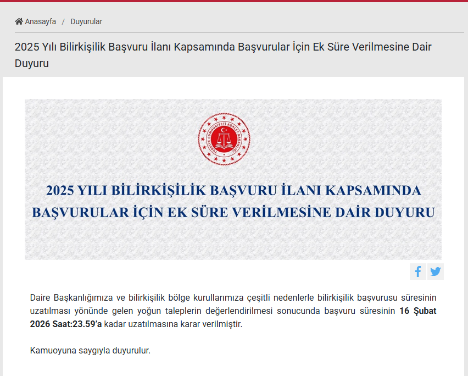
Task: Share the announcement on Twitter
Action: pos(435,271)
